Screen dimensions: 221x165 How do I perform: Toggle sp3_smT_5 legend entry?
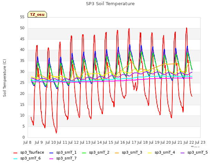tap(194, 153)
